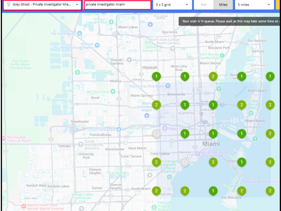Select the rank 2 pin below Vizcaya Museum
This screenshot has width=281, height=211.
(x=213, y=162)
